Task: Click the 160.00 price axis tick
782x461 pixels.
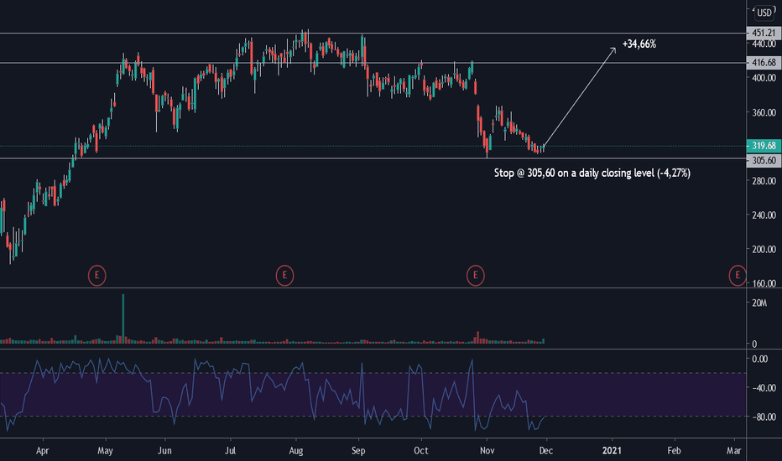Action: (x=764, y=283)
